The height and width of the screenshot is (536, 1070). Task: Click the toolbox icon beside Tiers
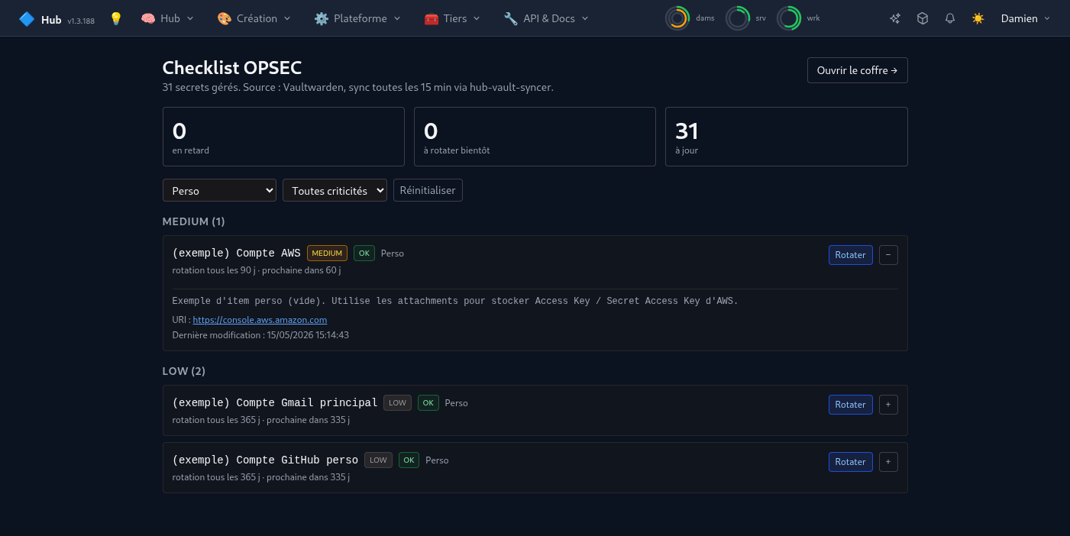[432, 18]
